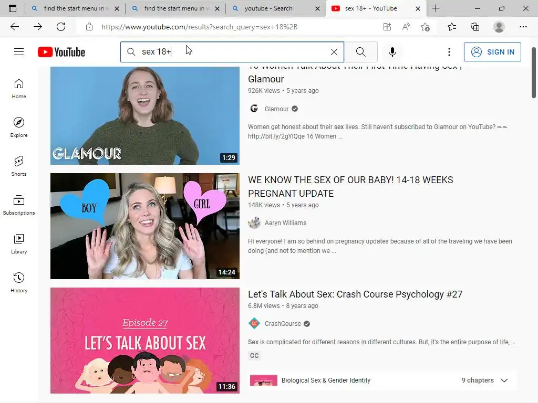Click the CrashCourse channel avatar
Image resolution: width=538 pixels, height=403 pixels.
pyautogui.click(x=254, y=323)
